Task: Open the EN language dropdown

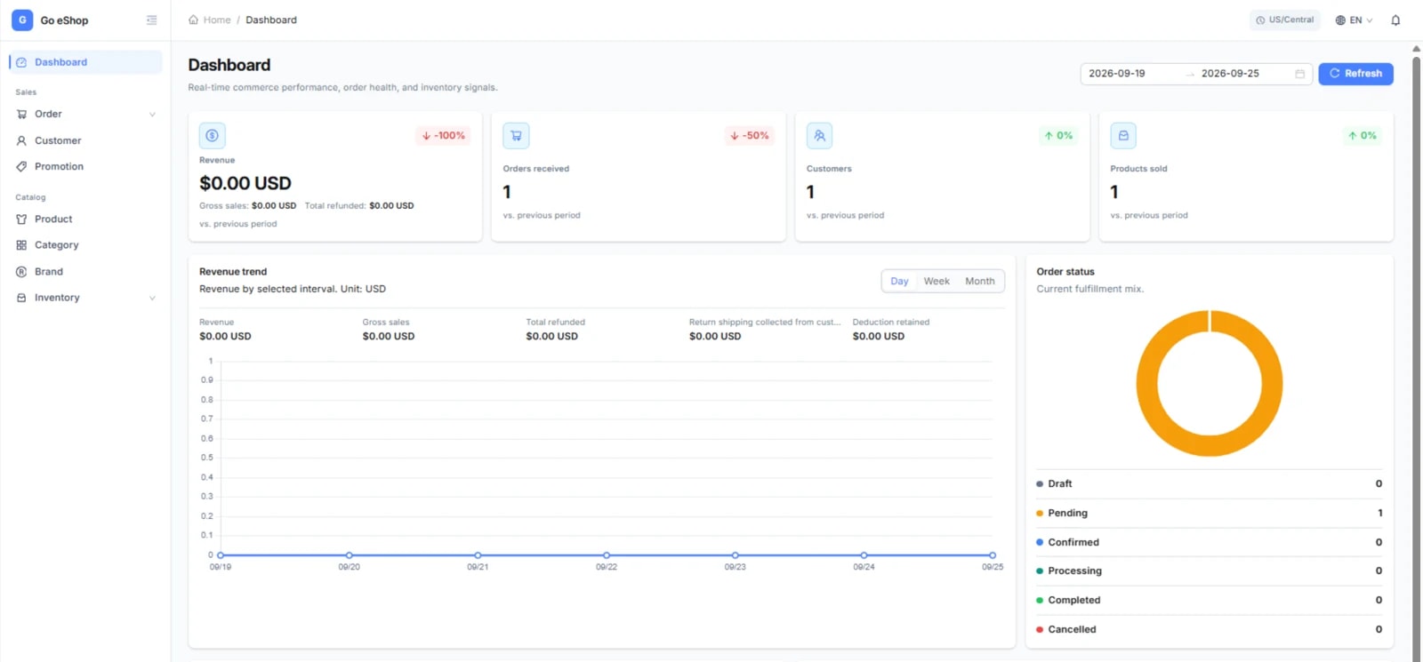Action: click(1354, 20)
